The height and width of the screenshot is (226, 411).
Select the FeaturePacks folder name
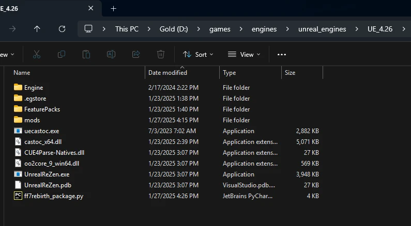pos(42,109)
